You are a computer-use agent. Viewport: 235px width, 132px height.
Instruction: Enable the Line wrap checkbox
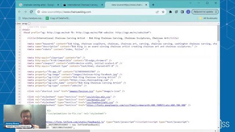coord(29,23)
